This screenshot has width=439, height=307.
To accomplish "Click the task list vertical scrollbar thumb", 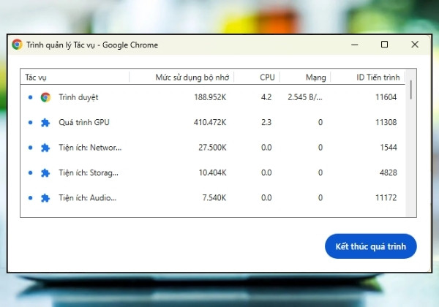I will click(x=411, y=90).
